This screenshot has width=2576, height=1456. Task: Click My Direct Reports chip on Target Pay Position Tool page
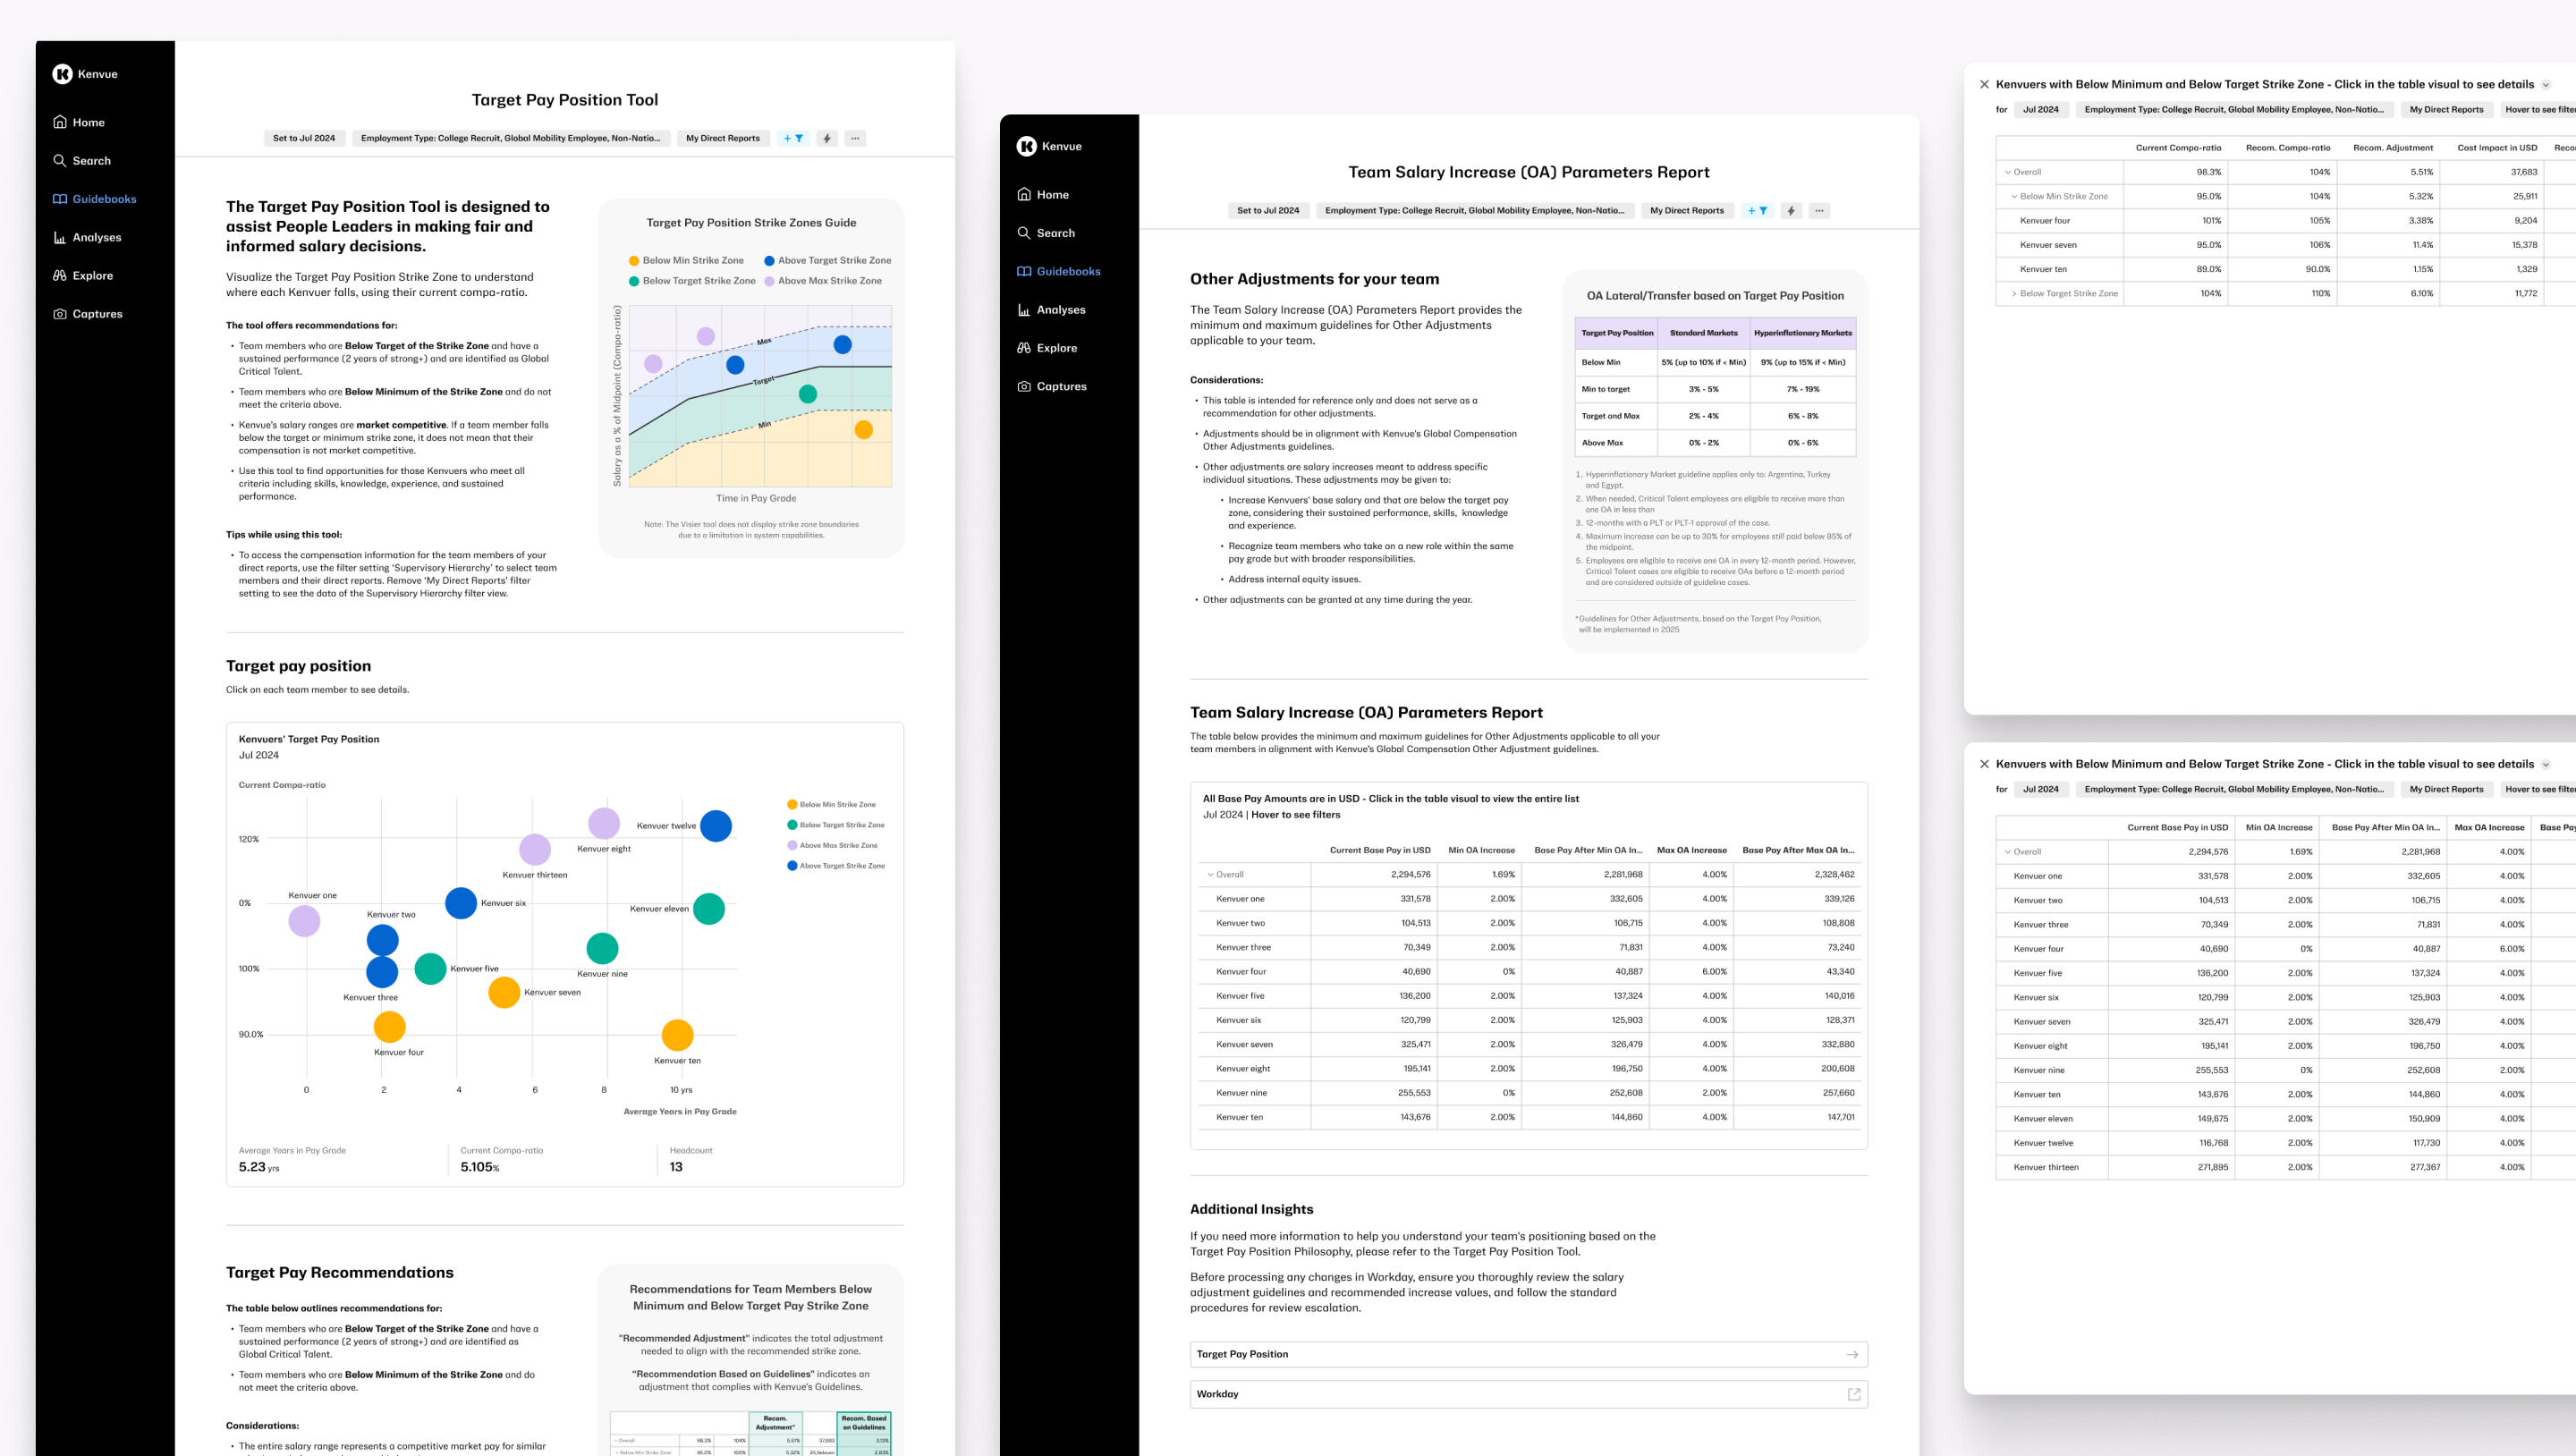(x=722, y=138)
